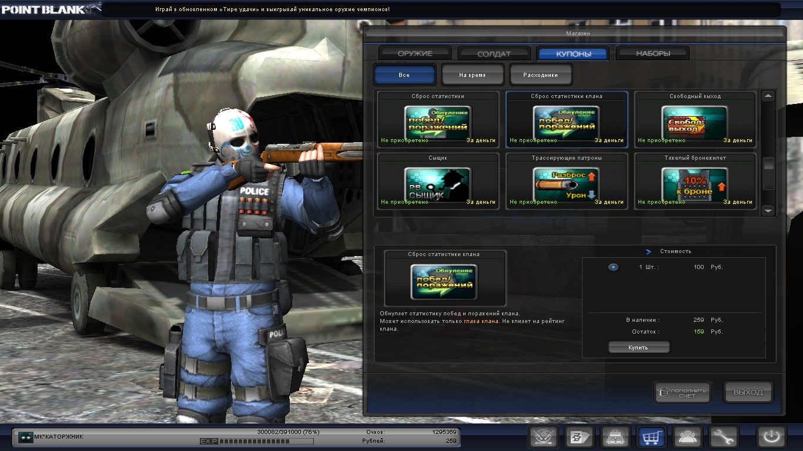Click the глава клана highlighted text

482,321
